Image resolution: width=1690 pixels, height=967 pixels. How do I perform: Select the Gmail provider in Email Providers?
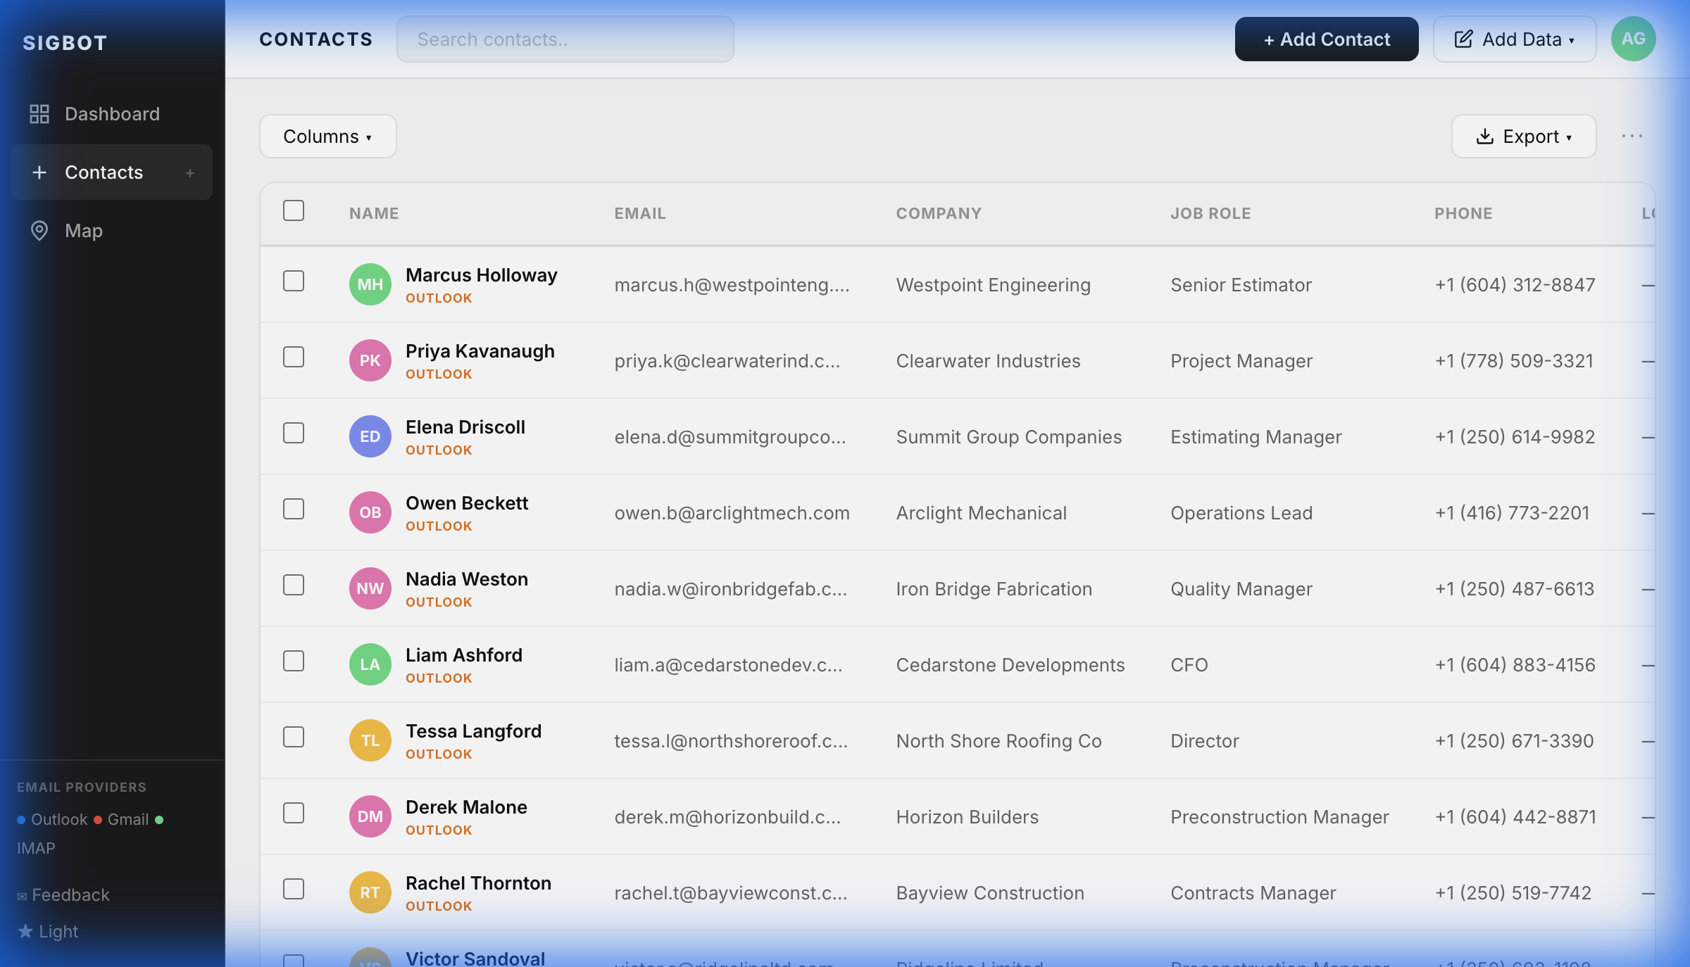tap(127, 819)
